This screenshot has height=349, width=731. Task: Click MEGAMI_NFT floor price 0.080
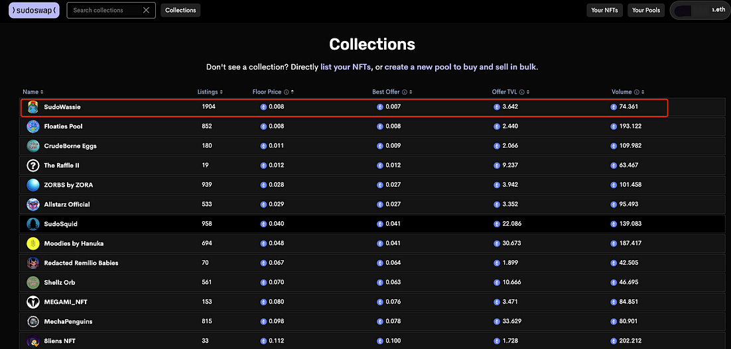(x=277, y=303)
